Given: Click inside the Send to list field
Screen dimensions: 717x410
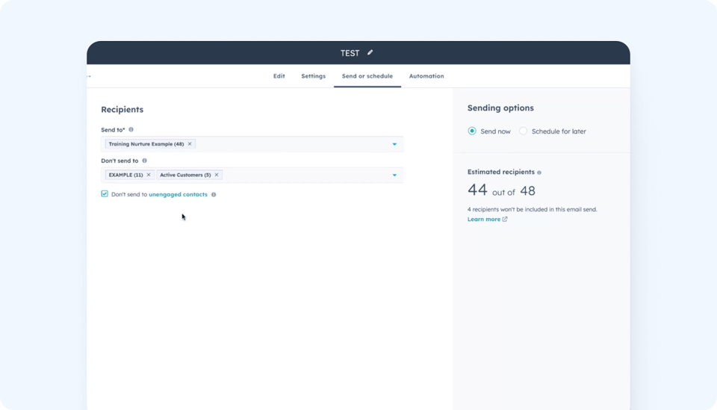Looking at the screenshot, I should [291, 144].
